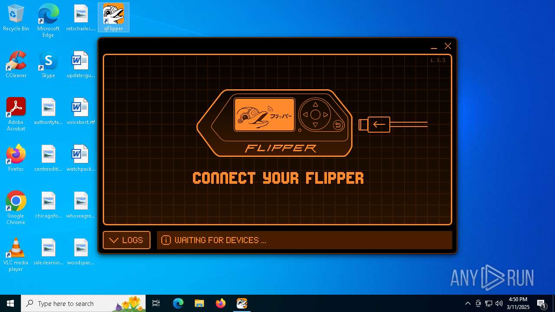
Task: Click the qFlipper taskbar button
Action: (242, 303)
